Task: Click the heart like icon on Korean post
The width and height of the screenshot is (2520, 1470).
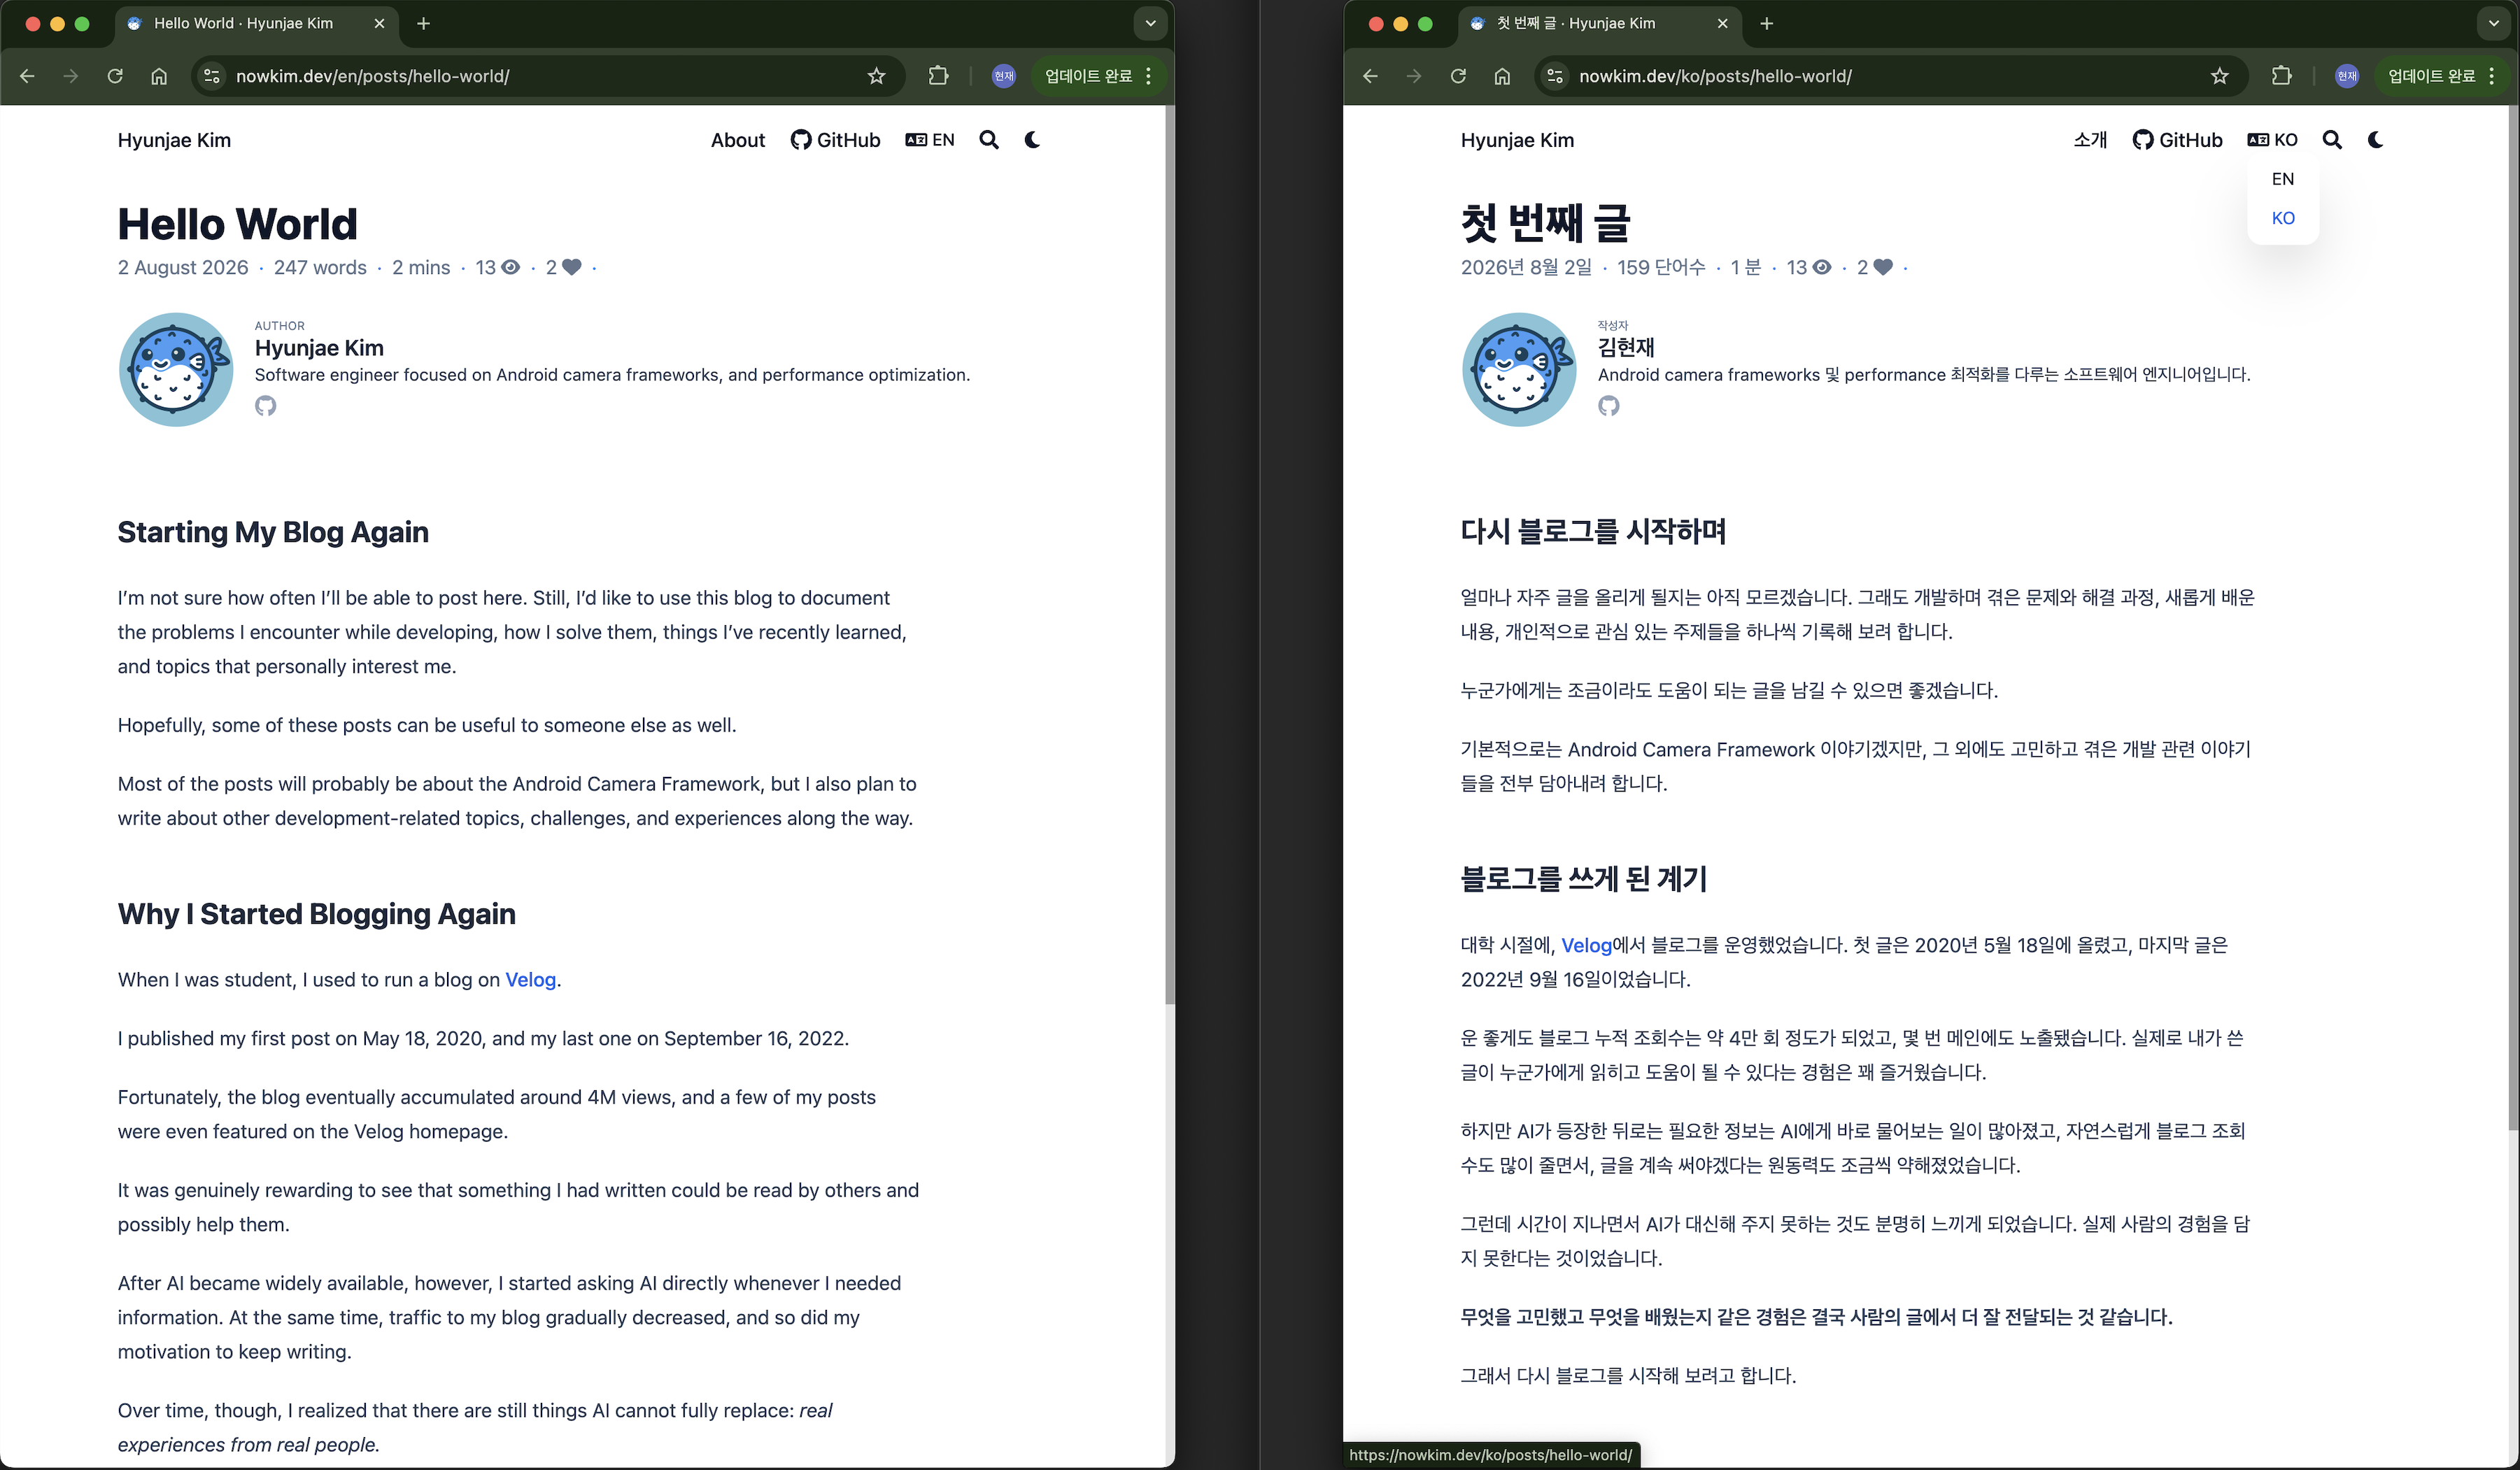Action: 1883,267
